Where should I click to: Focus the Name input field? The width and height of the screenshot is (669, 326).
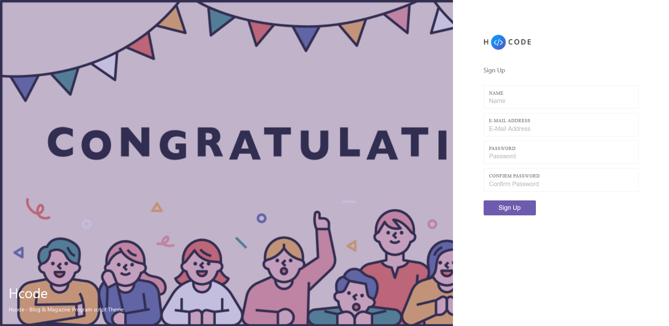coord(561,101)
